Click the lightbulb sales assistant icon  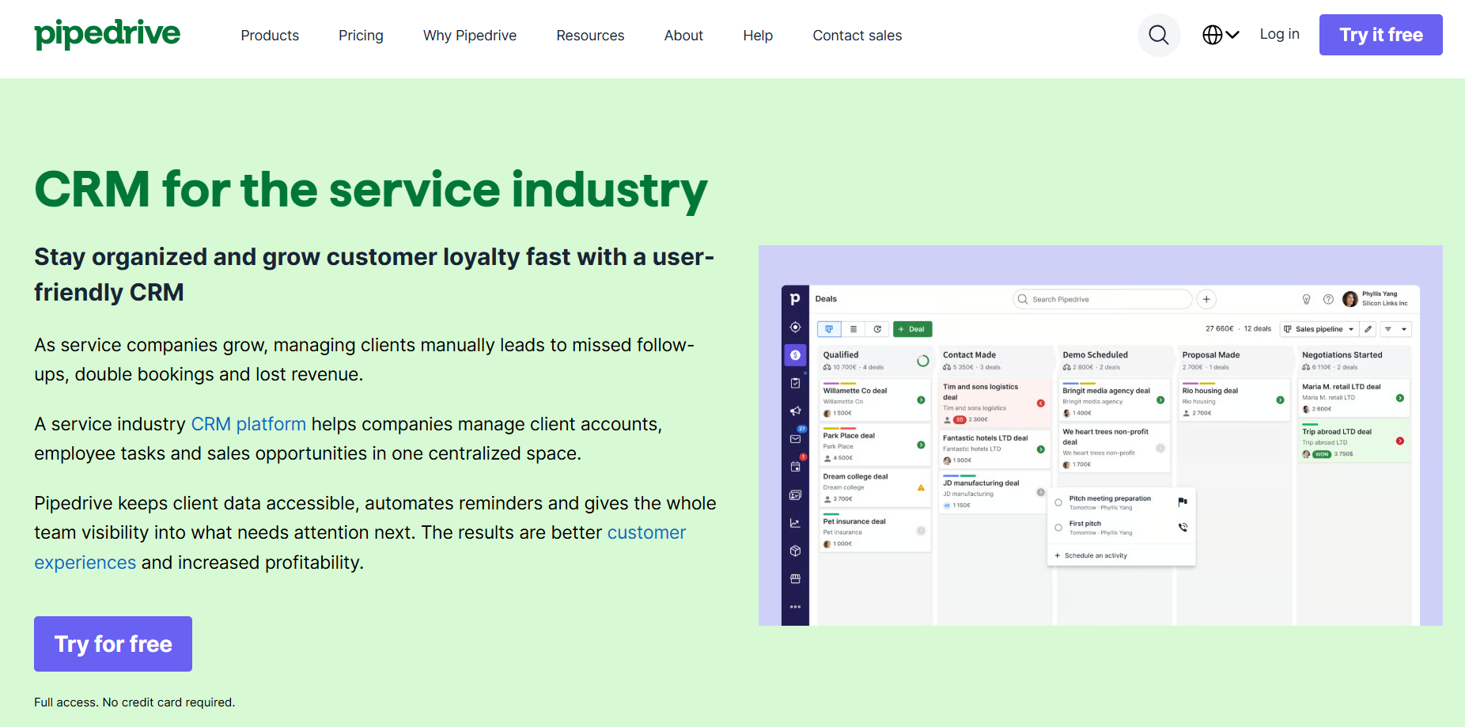pos(1307,299)
